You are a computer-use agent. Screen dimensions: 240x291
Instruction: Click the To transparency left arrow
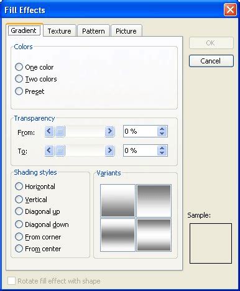click(49, 150)
